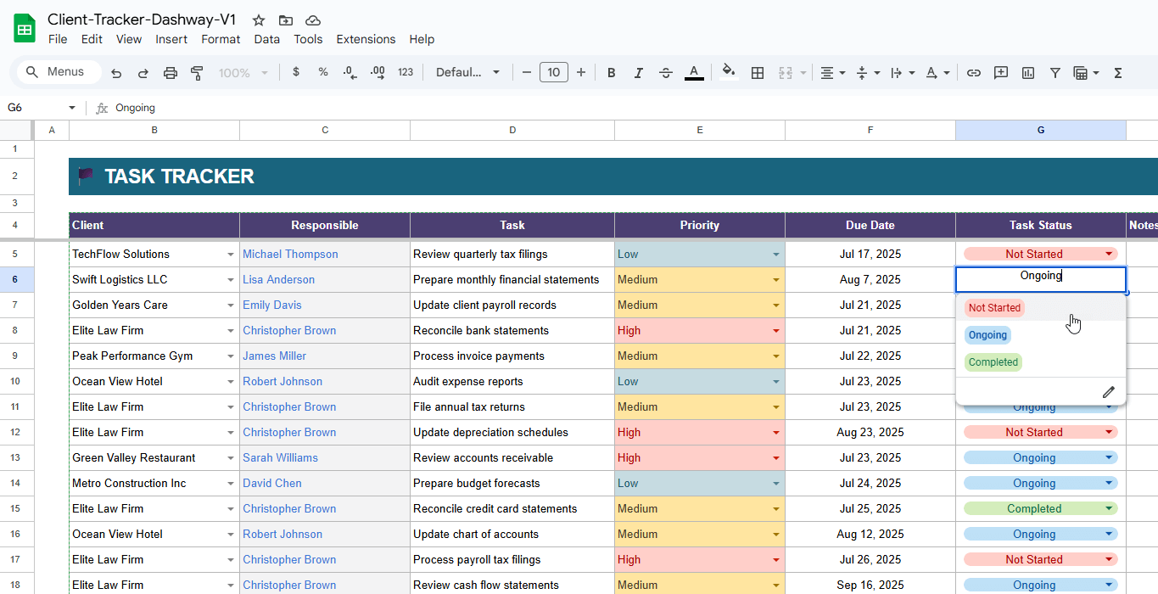Click the insert link icon
This screenshot has width=1158, height=594.
(974, 73)
